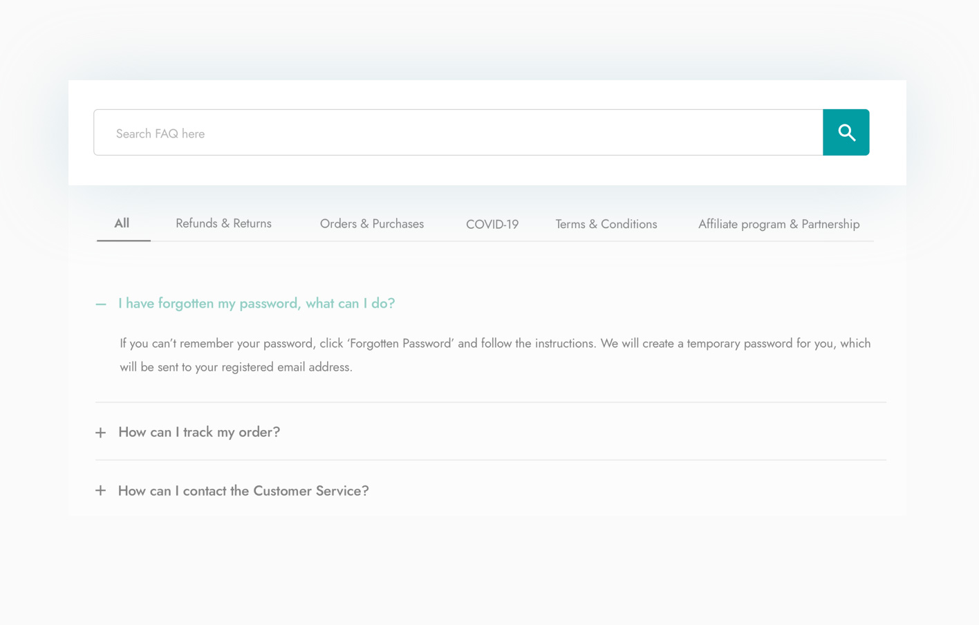Focus the Search FAQ input field
The image size is (979, 625).
click(458, 133)
